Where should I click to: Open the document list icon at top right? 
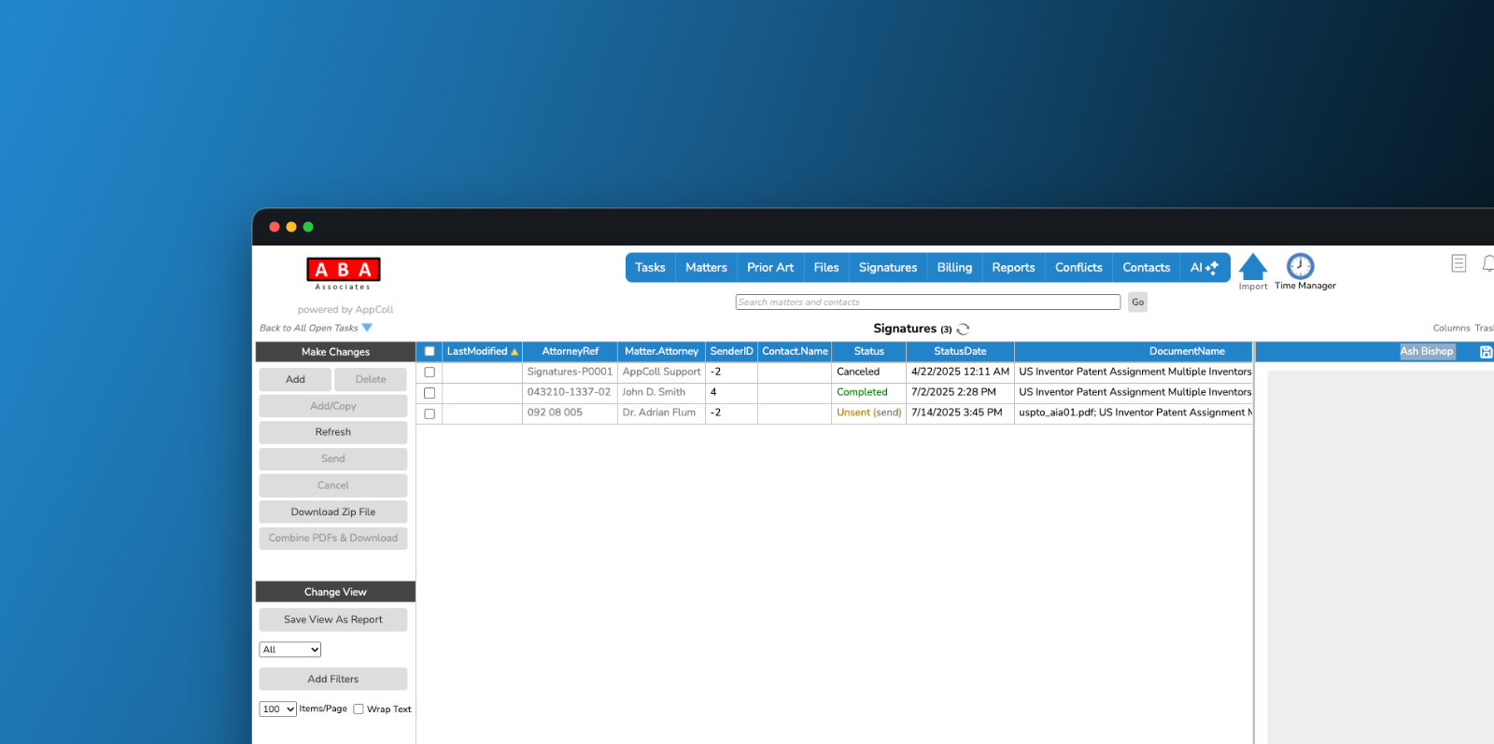[x=1459, y=263]
